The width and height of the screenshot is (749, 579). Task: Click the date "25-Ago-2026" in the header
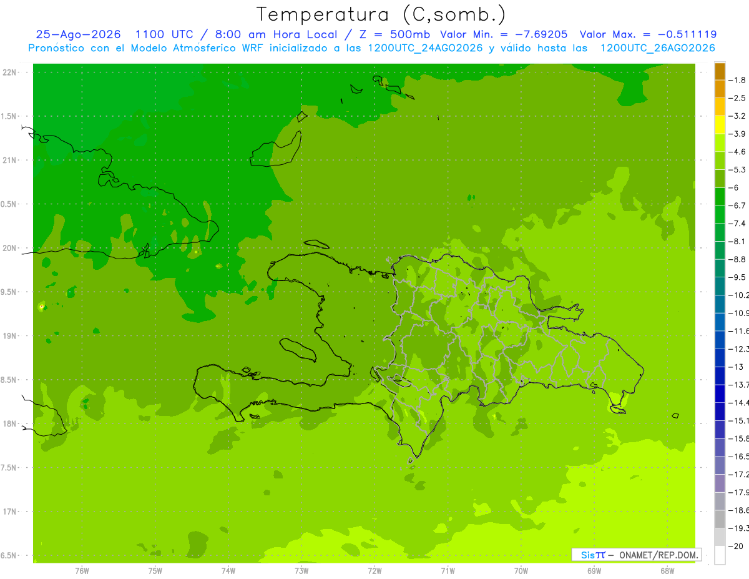pyautogui.click(x=78, y=34)
